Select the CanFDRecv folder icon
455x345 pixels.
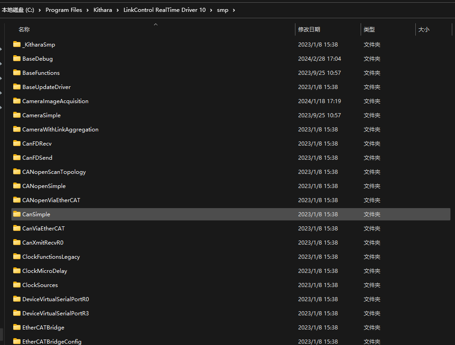(x=17, y=143)
